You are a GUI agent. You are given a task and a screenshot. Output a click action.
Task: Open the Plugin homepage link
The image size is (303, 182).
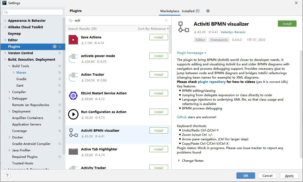coord(191,53)
